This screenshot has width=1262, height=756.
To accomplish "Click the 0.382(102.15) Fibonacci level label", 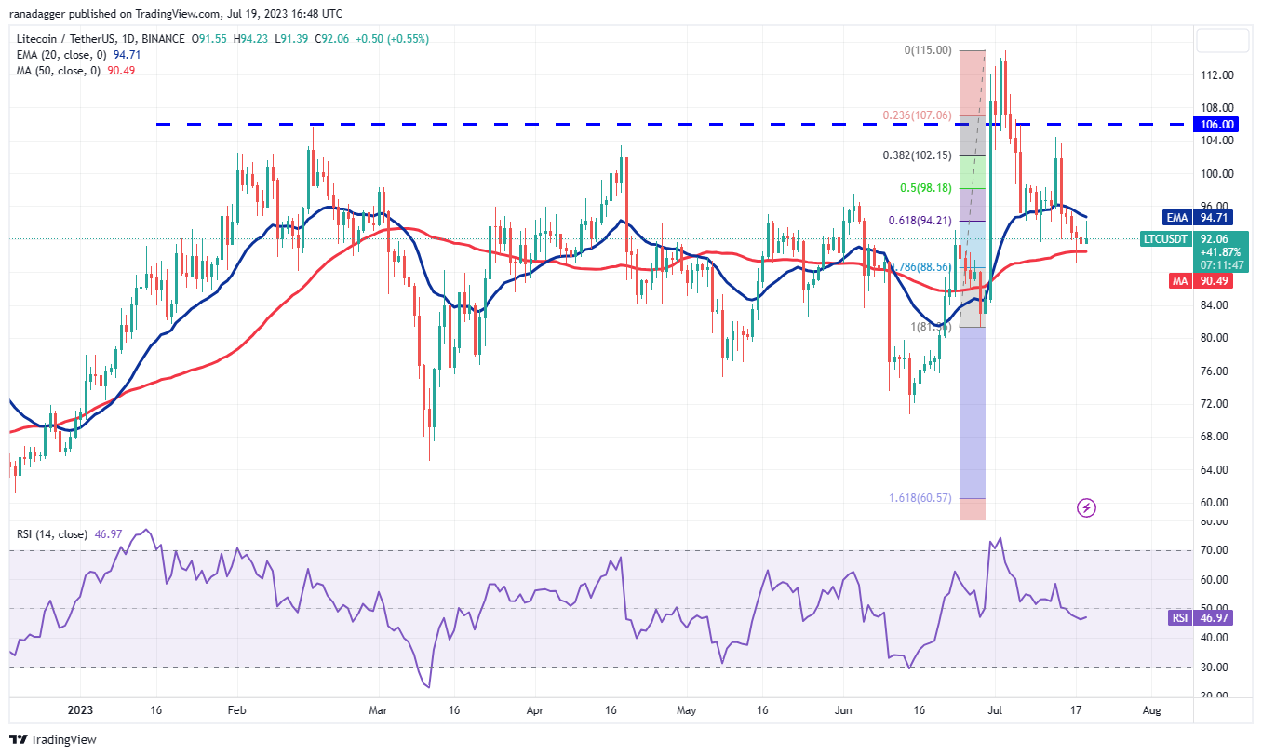I will [x=919, y=155].
